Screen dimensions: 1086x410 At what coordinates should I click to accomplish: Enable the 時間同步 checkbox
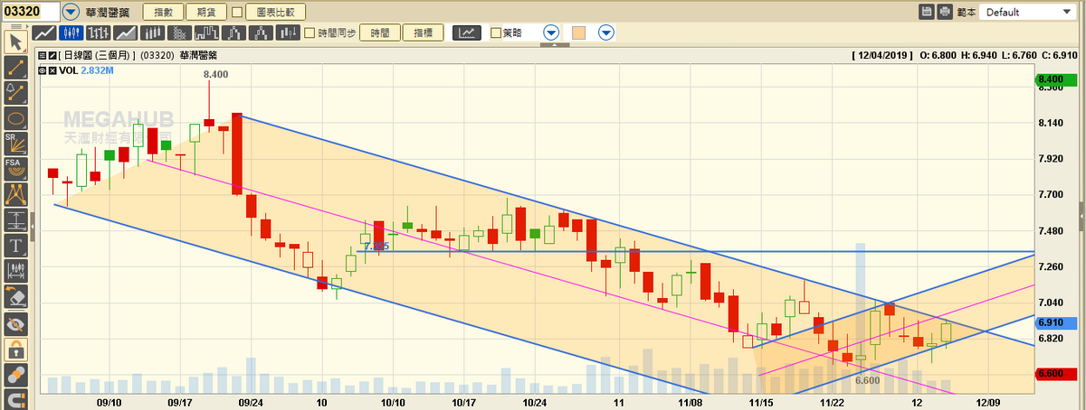[x=310, y=33]
